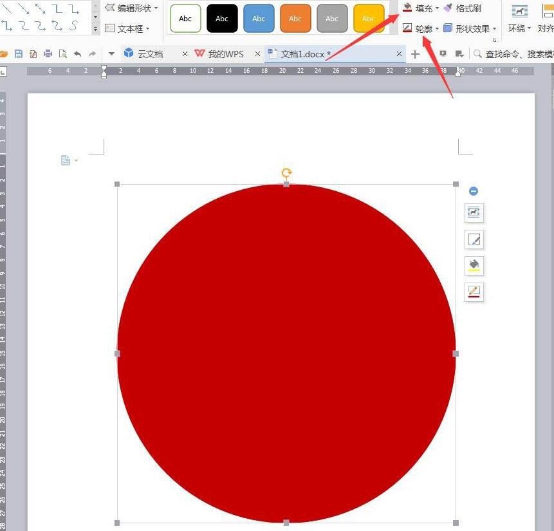Select the double-headed arrow line shape

click(x=41, y=8)
